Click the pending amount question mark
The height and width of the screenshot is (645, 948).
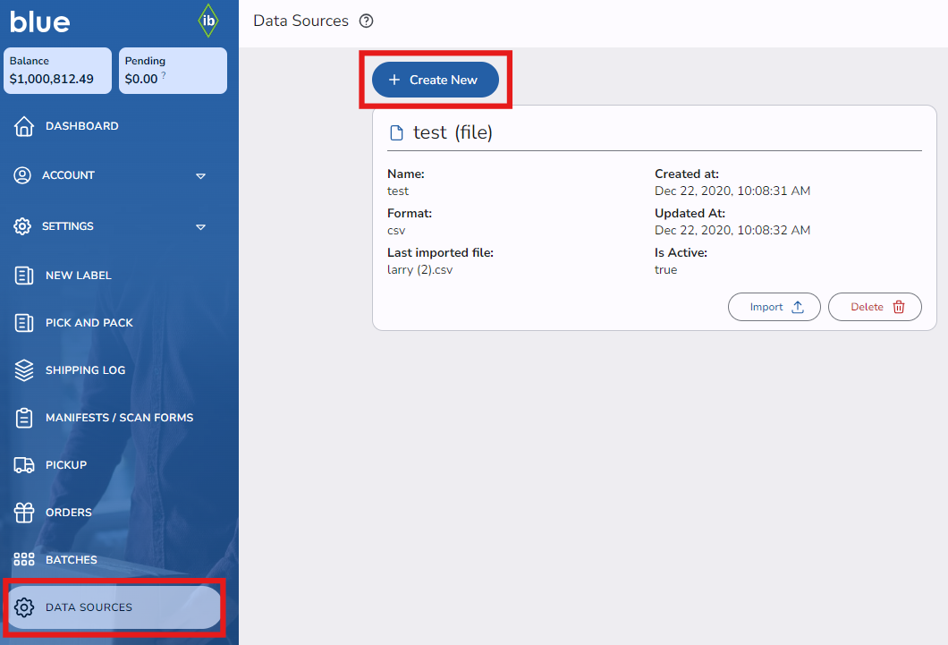point(164,77)
